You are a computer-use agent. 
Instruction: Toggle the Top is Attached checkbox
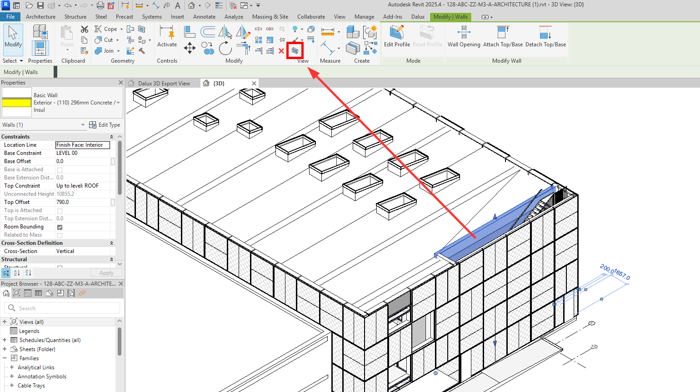(x=60, y=211)
